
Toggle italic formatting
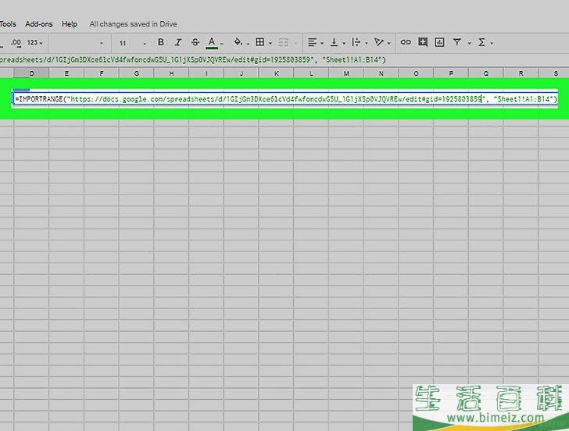178,42
